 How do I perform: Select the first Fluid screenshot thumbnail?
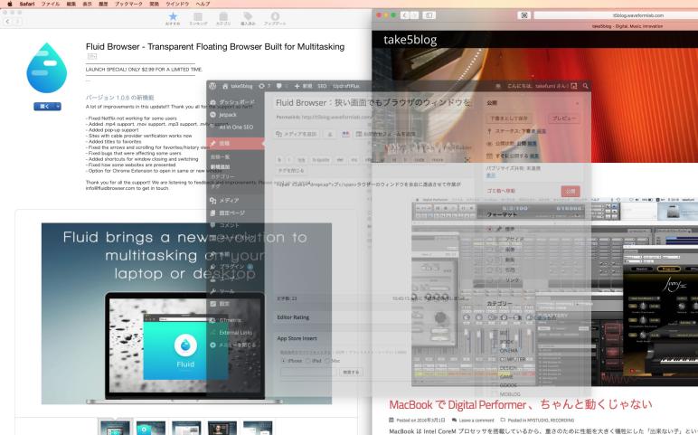115,429
